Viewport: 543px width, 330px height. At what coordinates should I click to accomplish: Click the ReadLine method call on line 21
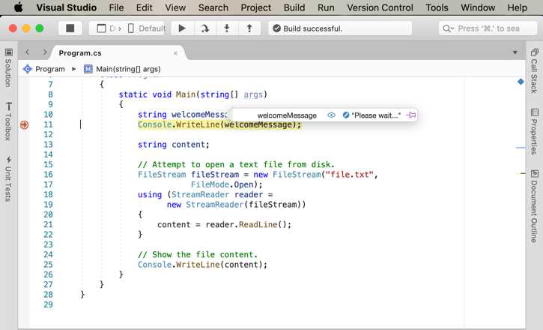258,224
